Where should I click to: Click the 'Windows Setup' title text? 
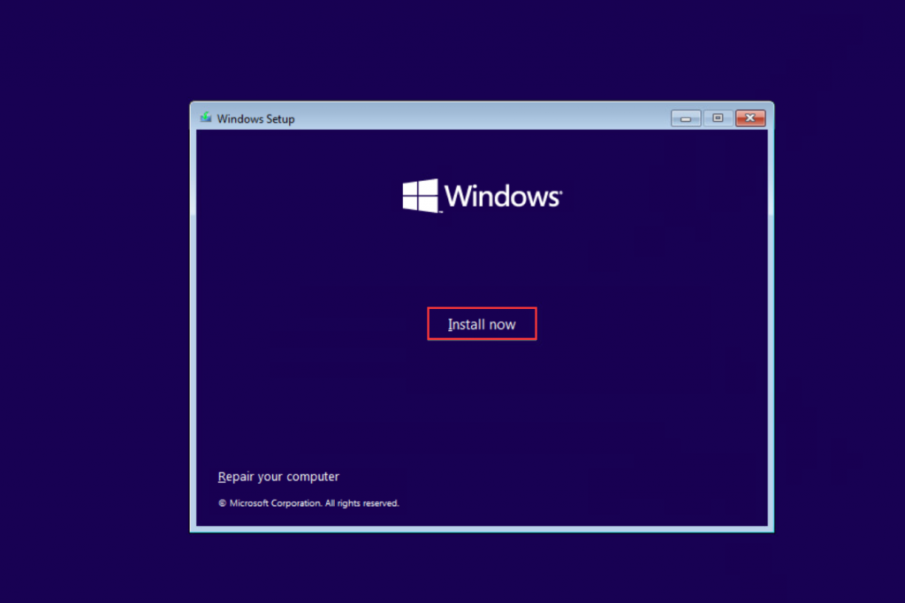(x=255, y=119)
